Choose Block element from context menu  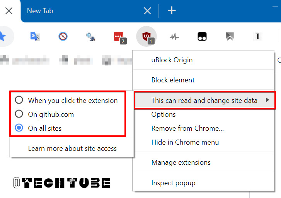point(173,80)
